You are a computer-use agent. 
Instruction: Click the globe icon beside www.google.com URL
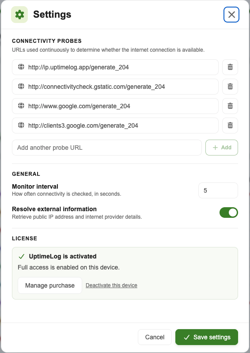click(21, 106)
